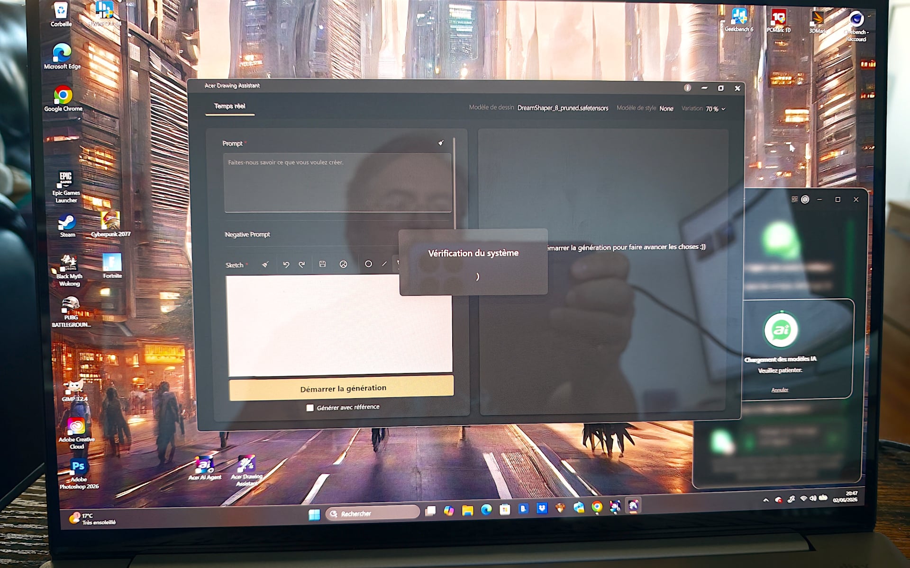Open Acer Drawing Assistant desktop shortcut
Viewport: 910px width, 568px height.
[246, 470]
